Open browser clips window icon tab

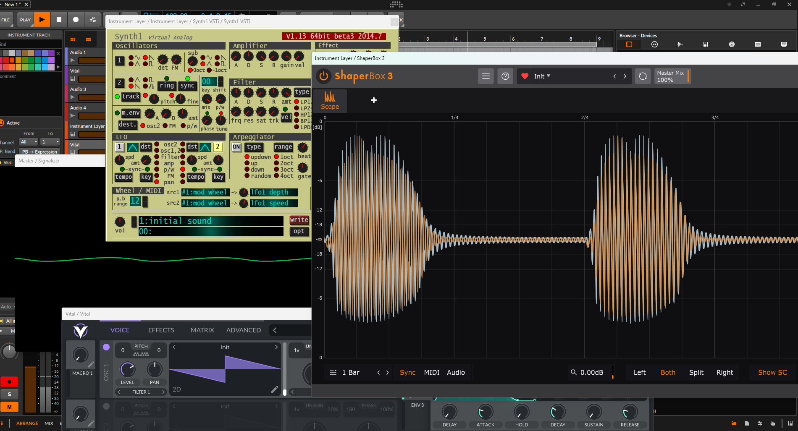[x=758, y=44]
